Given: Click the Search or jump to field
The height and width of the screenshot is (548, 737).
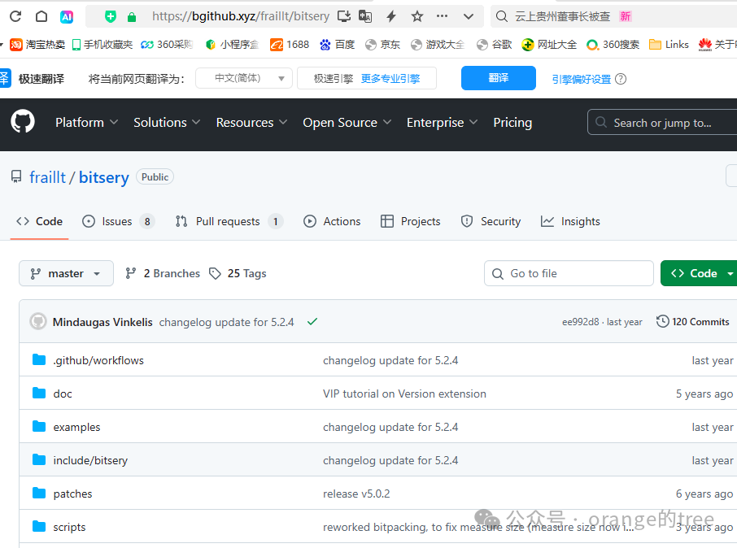Looking at the screenshot, I should coord(662,123).
